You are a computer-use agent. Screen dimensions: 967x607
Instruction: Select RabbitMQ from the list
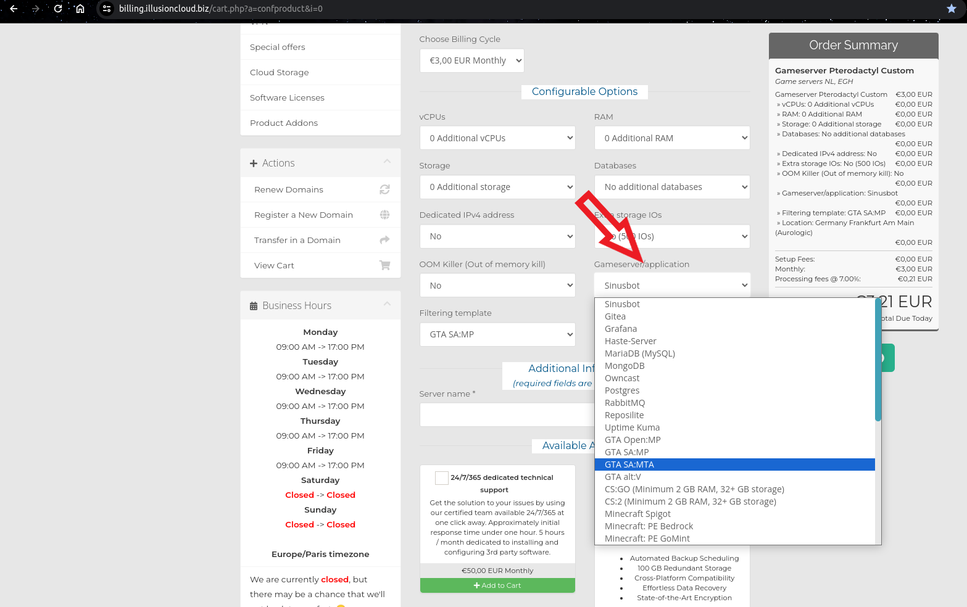point(734,403)
